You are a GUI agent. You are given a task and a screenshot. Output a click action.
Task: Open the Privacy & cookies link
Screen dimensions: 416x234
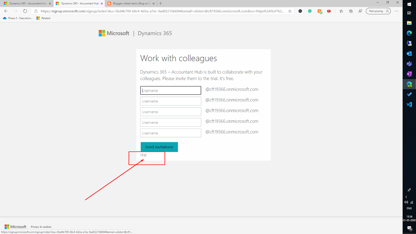(41, 227)
